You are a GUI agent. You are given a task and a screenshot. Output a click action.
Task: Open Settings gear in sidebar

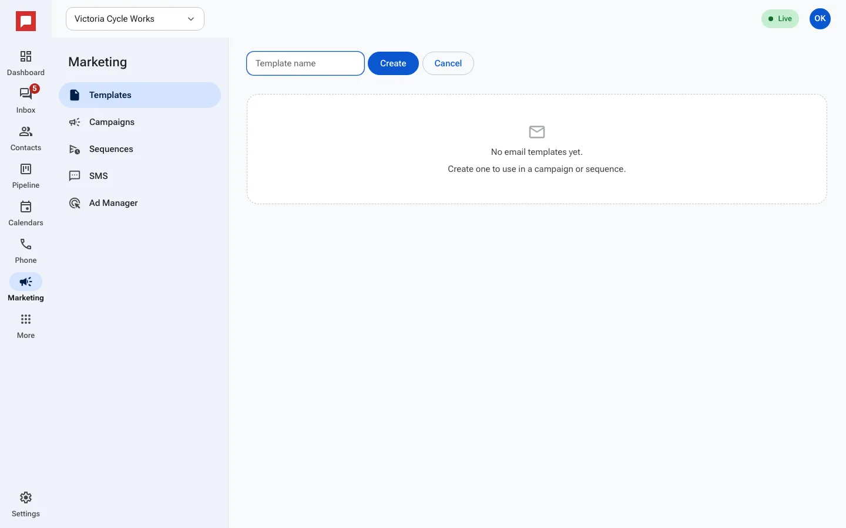coord(26,497)
